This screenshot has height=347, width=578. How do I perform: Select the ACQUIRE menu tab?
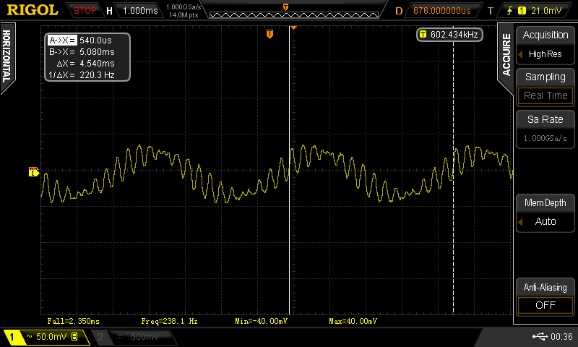click(506, 55)
